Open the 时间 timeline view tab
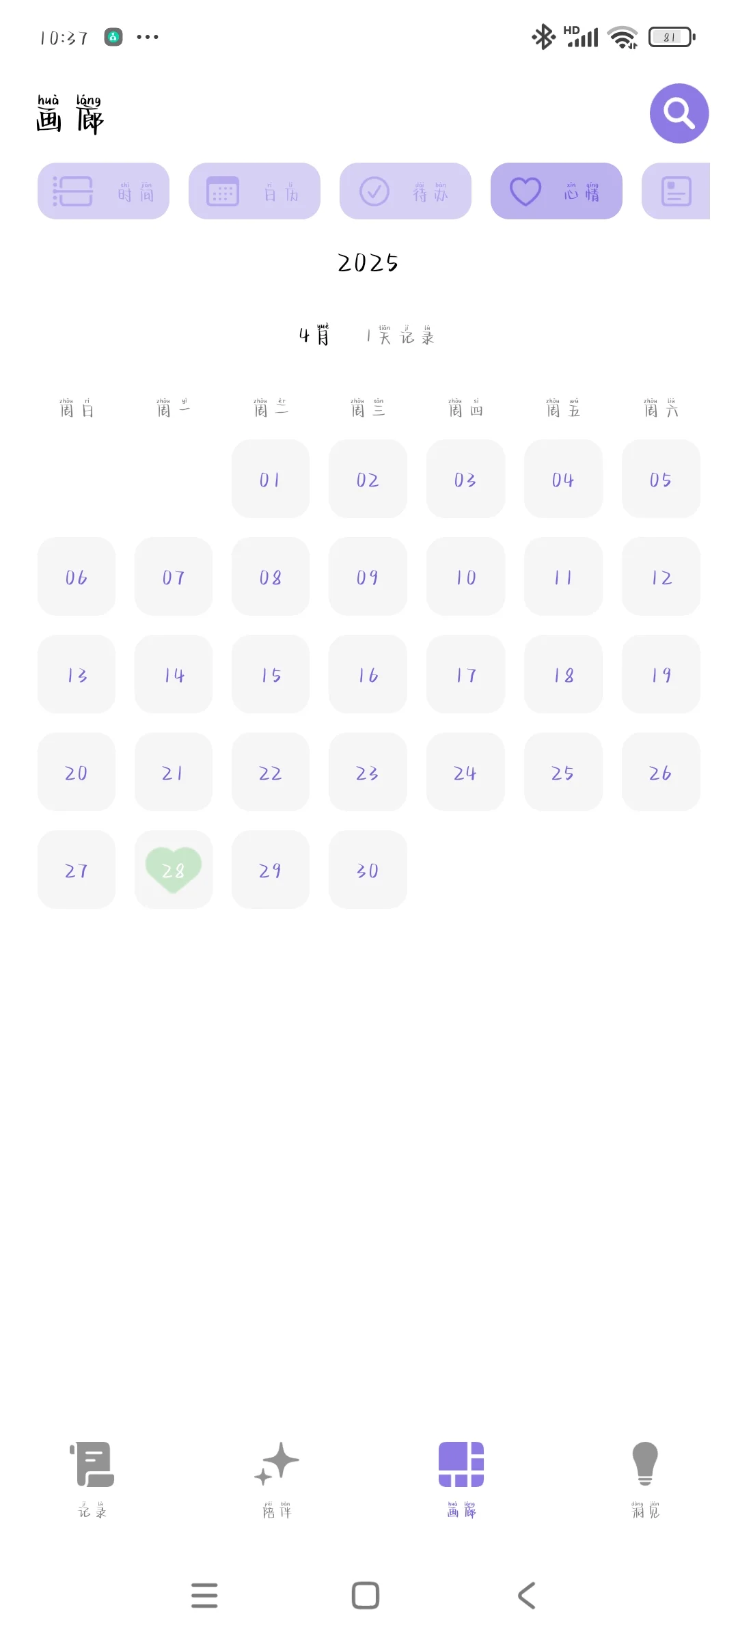The height and width of the screenshot is (1640, 738). [x=103, y=191]
